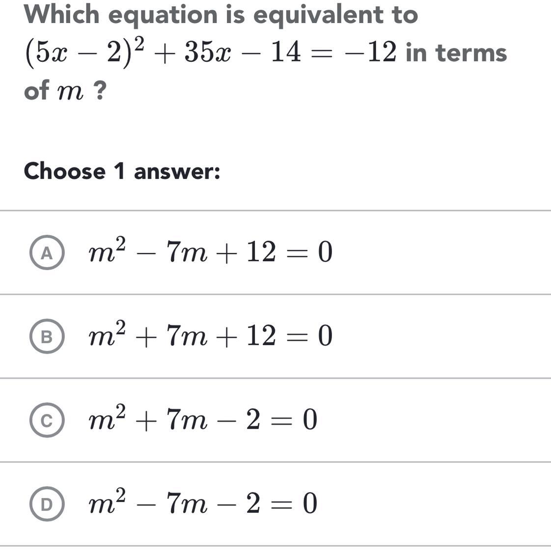Click the (5x − 2)² term in question
The width and height of the screenshot is (551, 550).
(x=84, y=52)
